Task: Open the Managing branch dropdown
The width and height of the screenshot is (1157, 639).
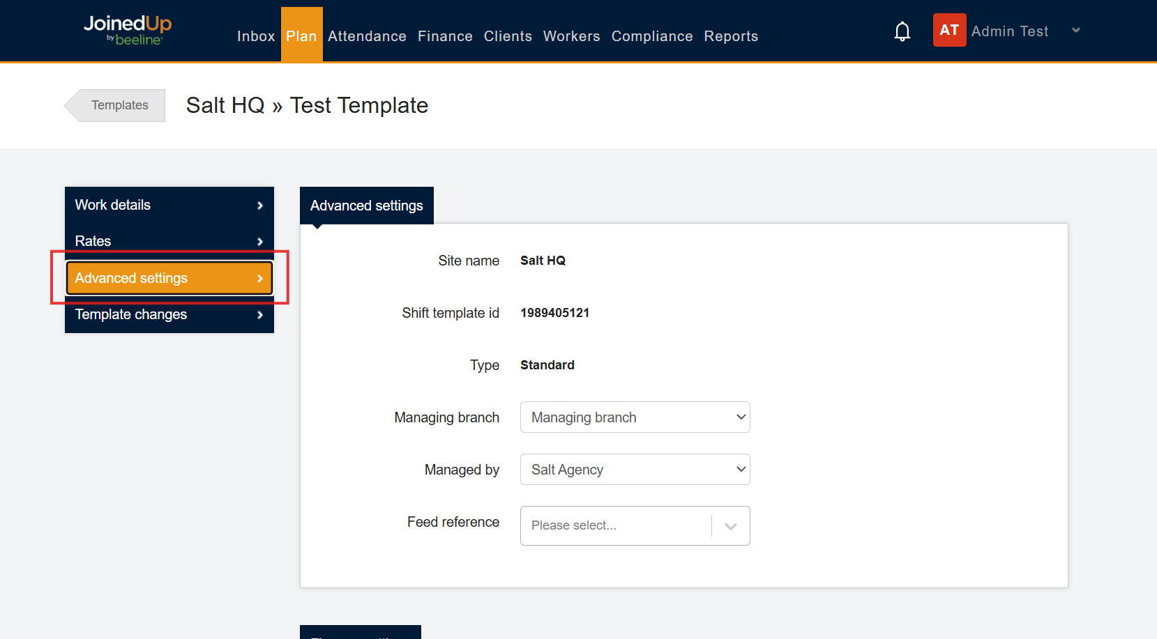Action: 635,417
